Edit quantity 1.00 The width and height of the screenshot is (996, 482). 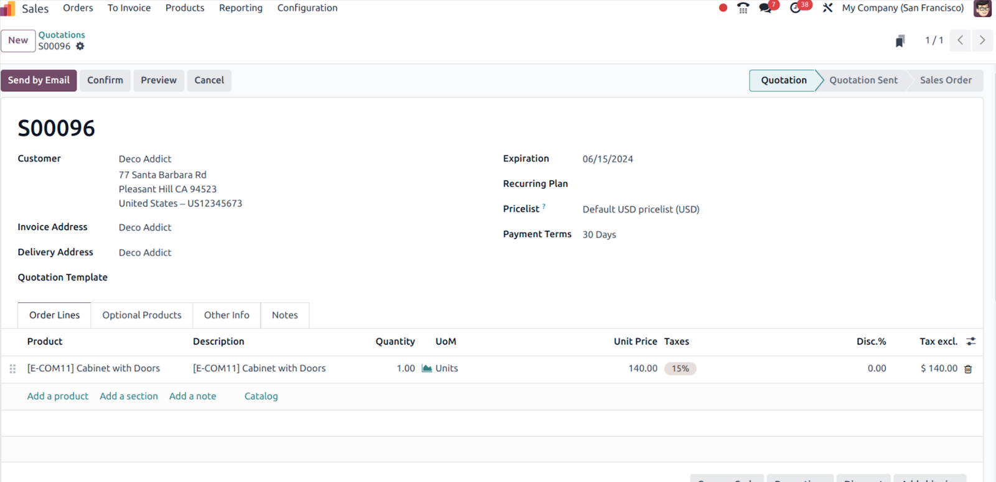(406, 368)
